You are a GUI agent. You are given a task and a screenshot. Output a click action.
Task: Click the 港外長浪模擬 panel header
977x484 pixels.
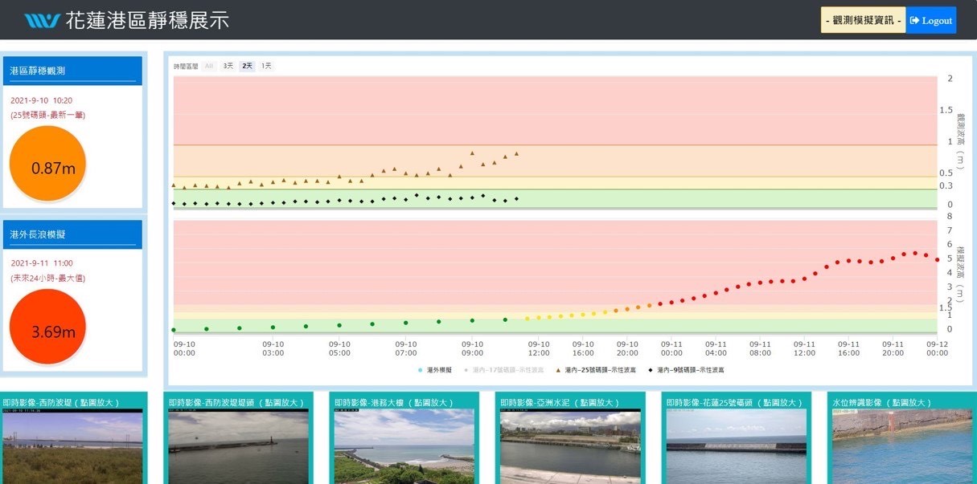point(72,234)
